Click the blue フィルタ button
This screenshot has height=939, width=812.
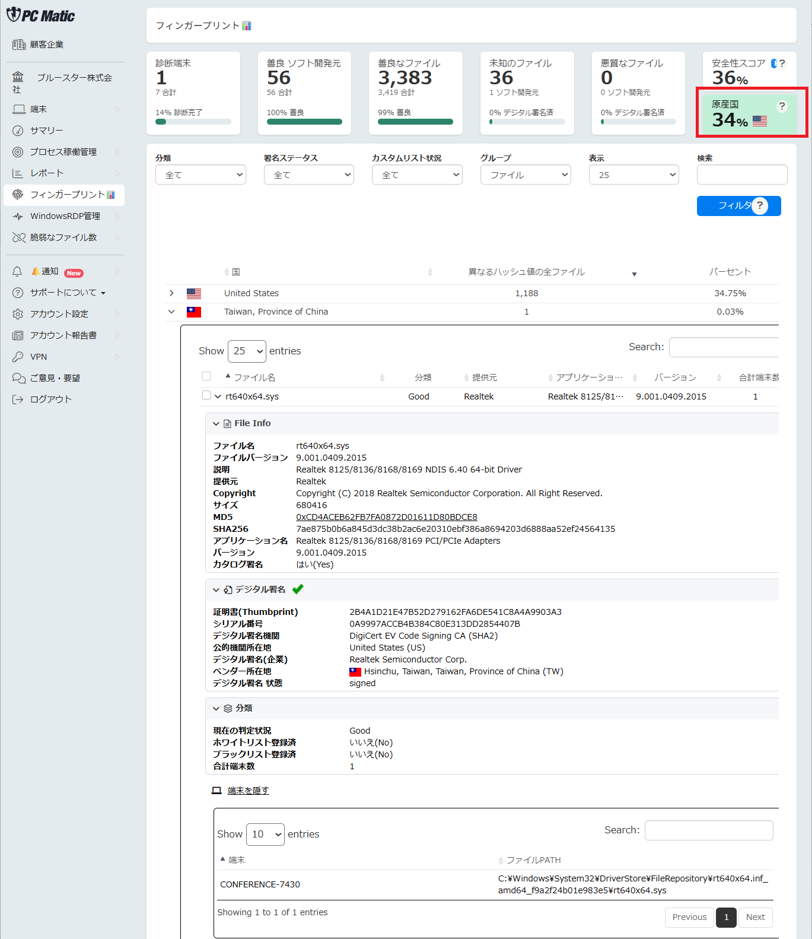(x=738, y=206)
